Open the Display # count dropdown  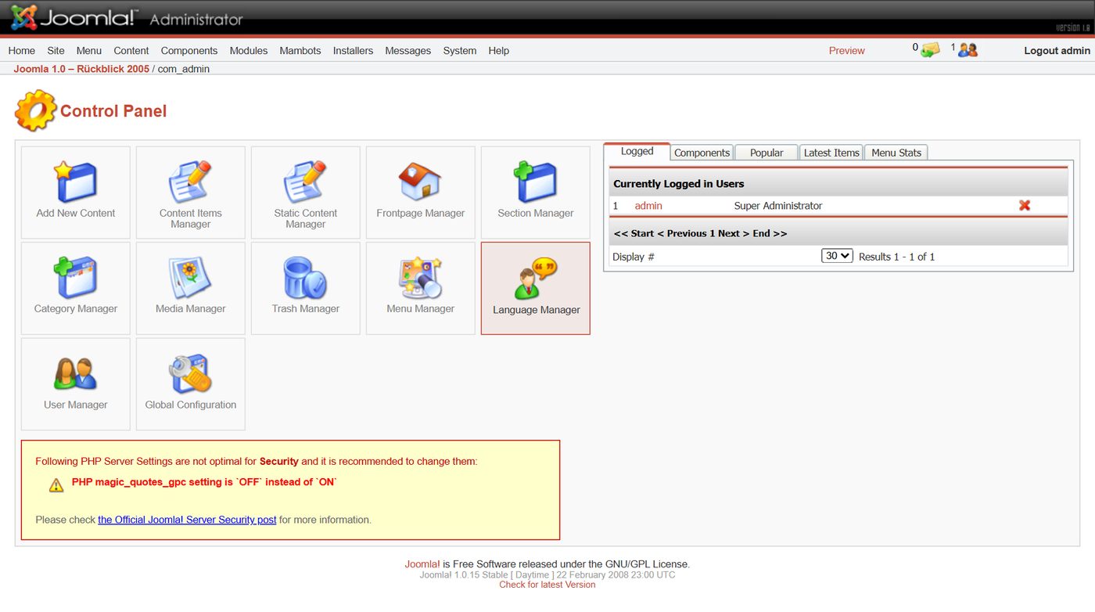pyautogui.click(x=837, y=256)
